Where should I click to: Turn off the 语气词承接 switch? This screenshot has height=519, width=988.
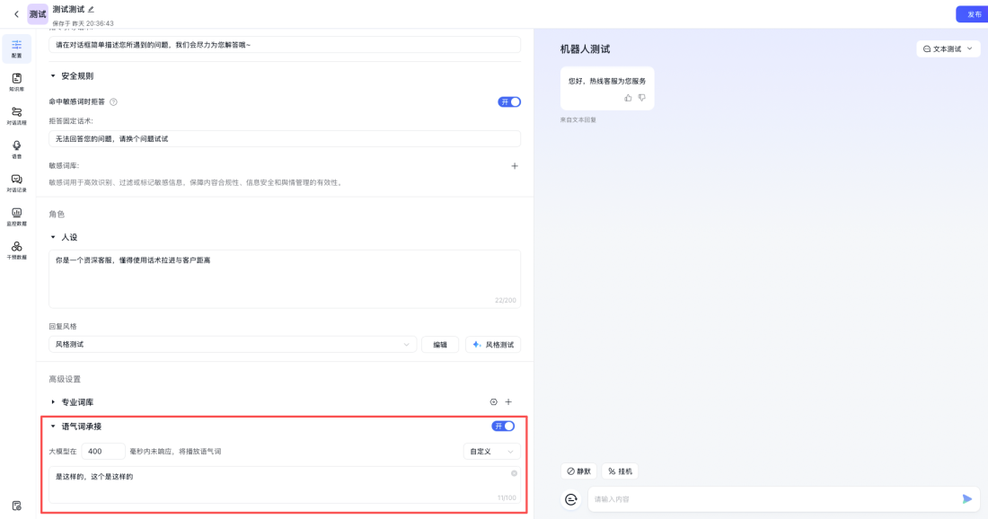pyautogui.click(x=503, y=426)
